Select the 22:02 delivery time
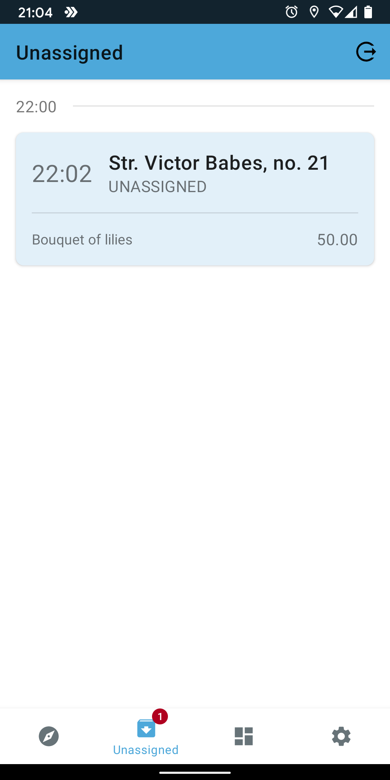This screenshot has width=390, height=780. click(62, 174)
